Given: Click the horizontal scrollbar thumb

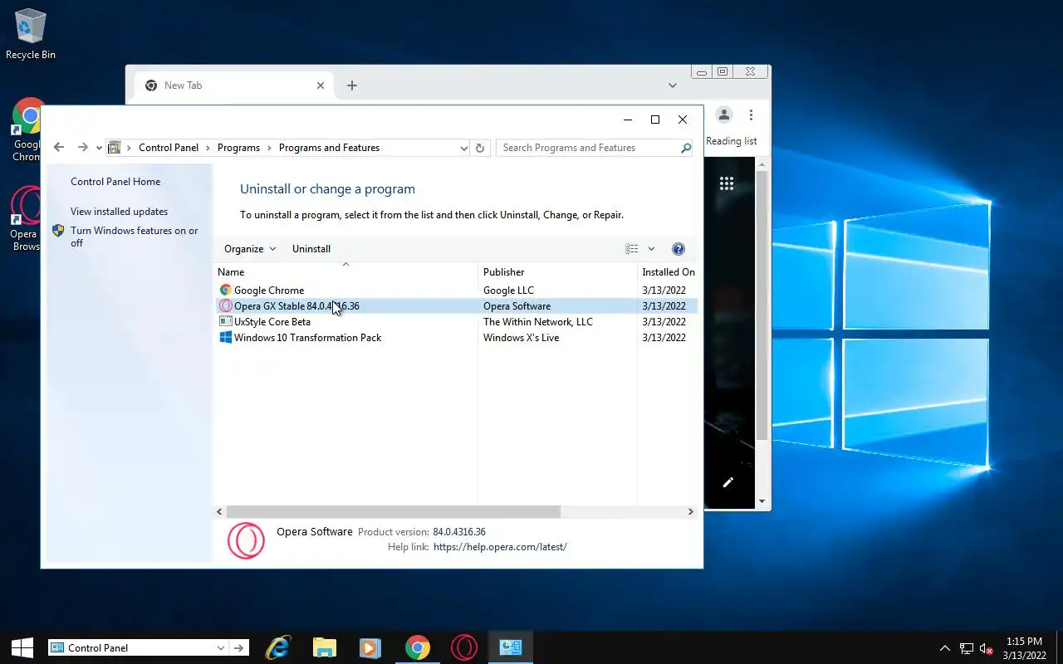Looking at the screenshot, I should click(394, 512).
